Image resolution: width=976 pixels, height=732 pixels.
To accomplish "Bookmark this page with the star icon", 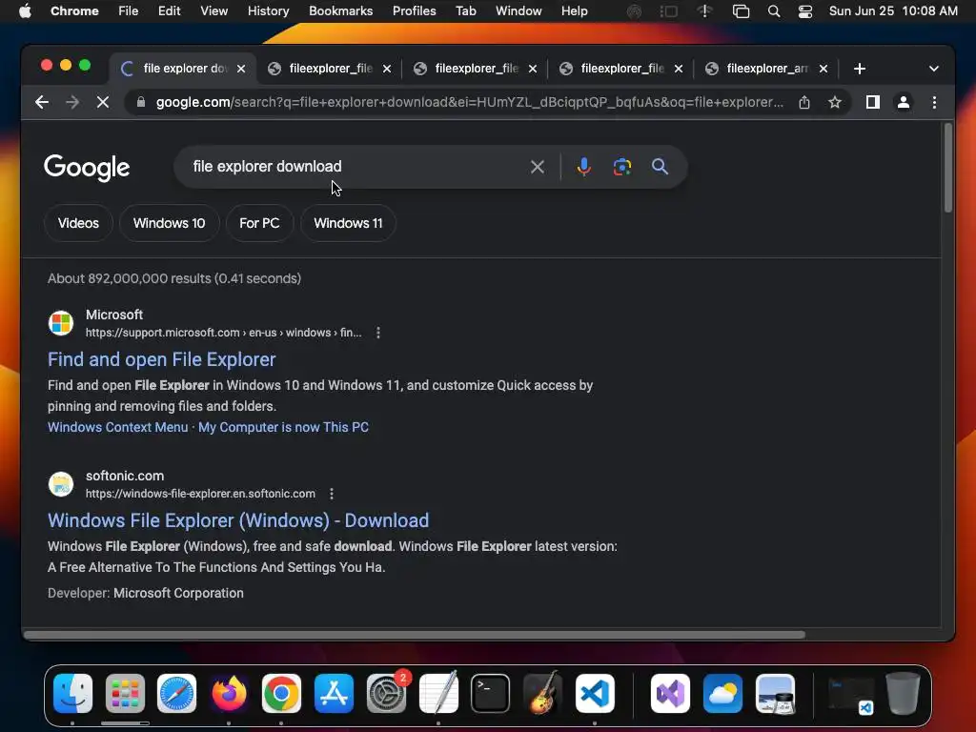I will coord(835,102).
